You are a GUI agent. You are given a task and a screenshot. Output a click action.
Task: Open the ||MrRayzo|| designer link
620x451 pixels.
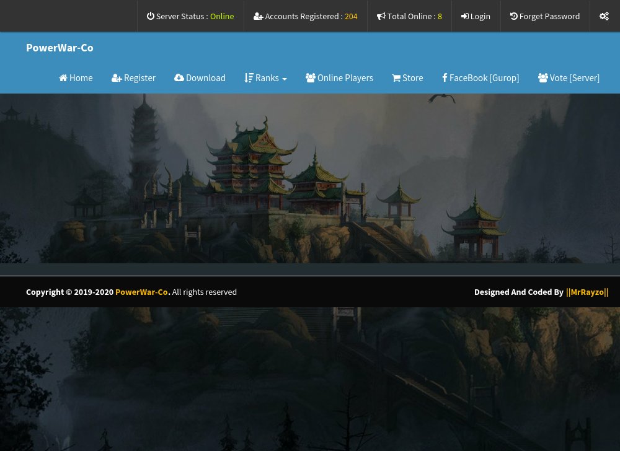coord(587,292)
